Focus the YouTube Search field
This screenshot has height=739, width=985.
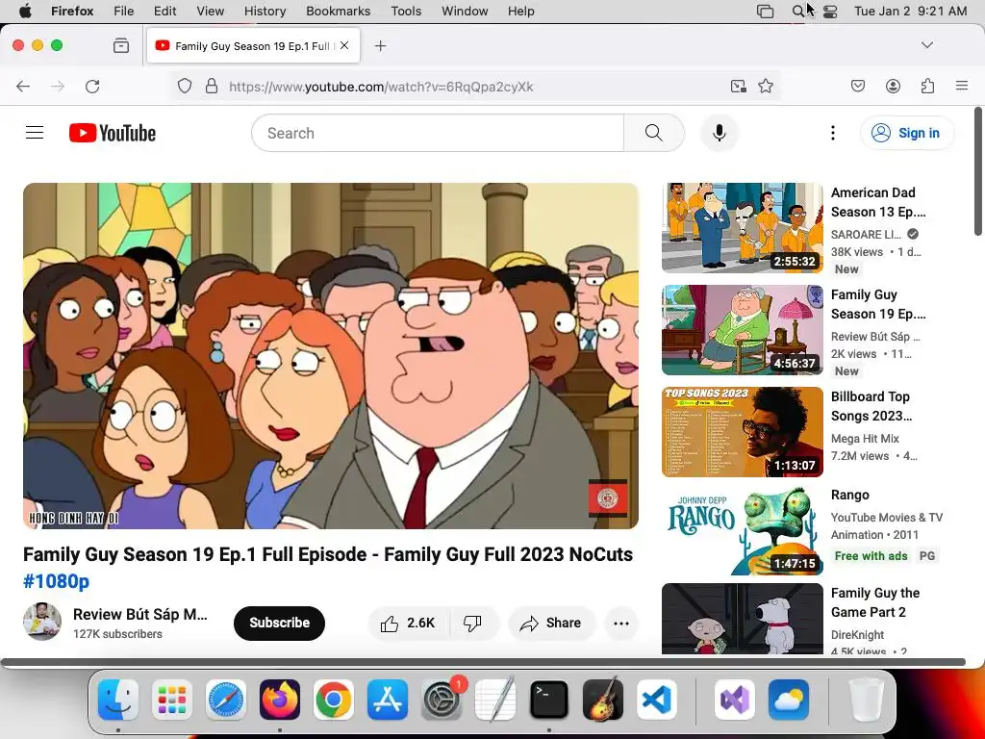click(x=438, y=133)
